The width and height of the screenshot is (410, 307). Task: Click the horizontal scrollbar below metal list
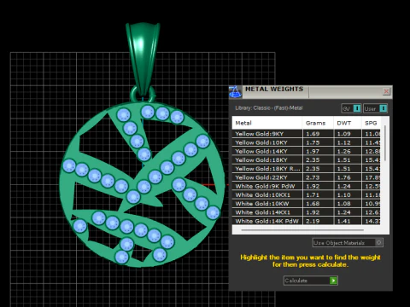302,229
